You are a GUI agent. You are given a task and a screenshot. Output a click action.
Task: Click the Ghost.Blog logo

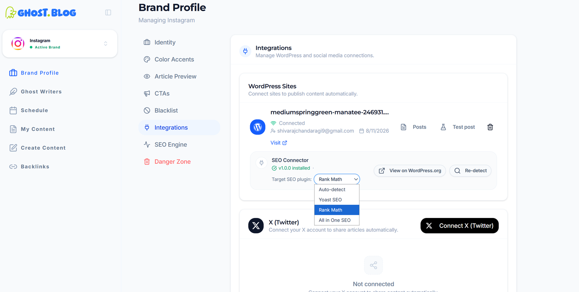click(x=41, y=12)
